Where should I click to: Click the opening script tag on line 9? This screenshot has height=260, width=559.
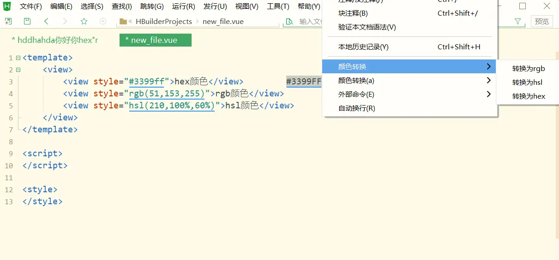coord(42,154)
